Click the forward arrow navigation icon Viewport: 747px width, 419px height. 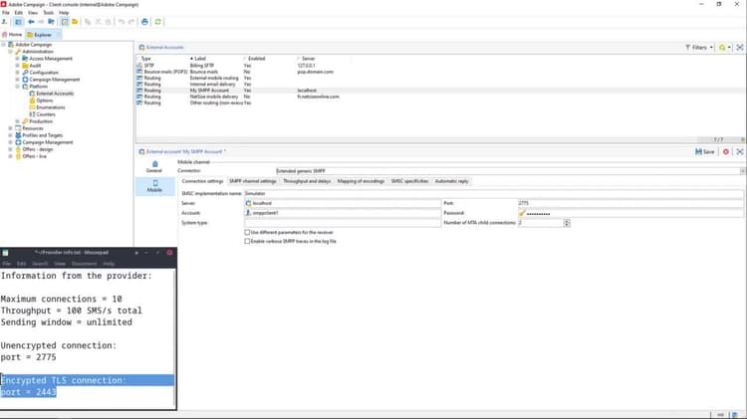click(41, 22)
